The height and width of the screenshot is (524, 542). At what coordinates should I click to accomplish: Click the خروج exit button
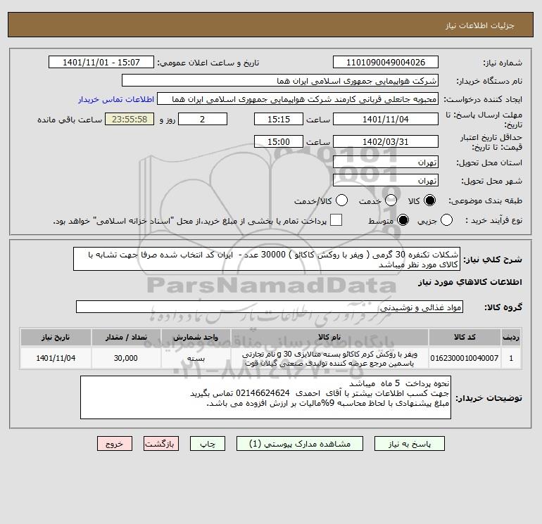(115, 444)
